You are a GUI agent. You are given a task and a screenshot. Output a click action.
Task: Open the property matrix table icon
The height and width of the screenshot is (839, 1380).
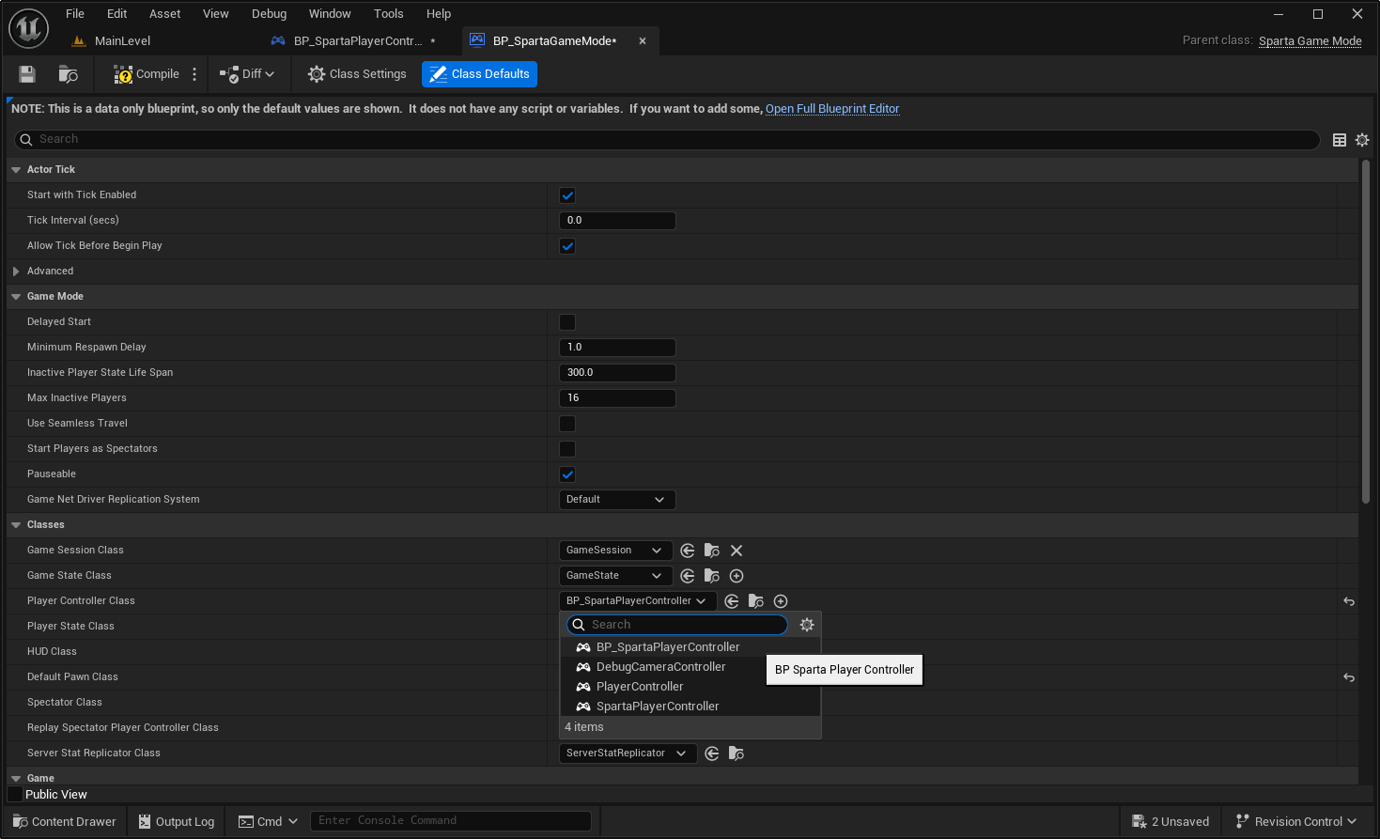pyautogui.click(x=1340, y=140)
